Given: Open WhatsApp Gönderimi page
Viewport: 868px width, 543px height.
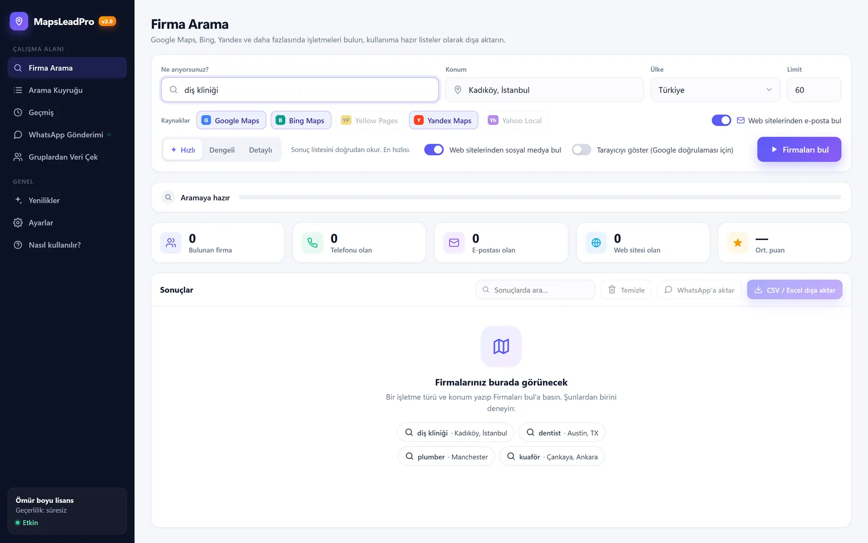Looking at the screenshot, I should tap(67, 135).
